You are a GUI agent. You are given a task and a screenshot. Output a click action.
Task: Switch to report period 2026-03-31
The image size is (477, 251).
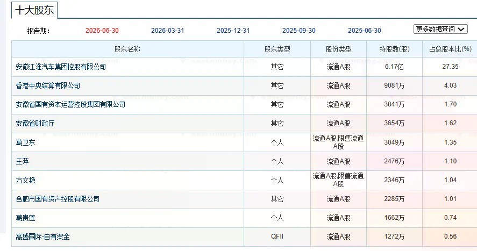(168, 31)
